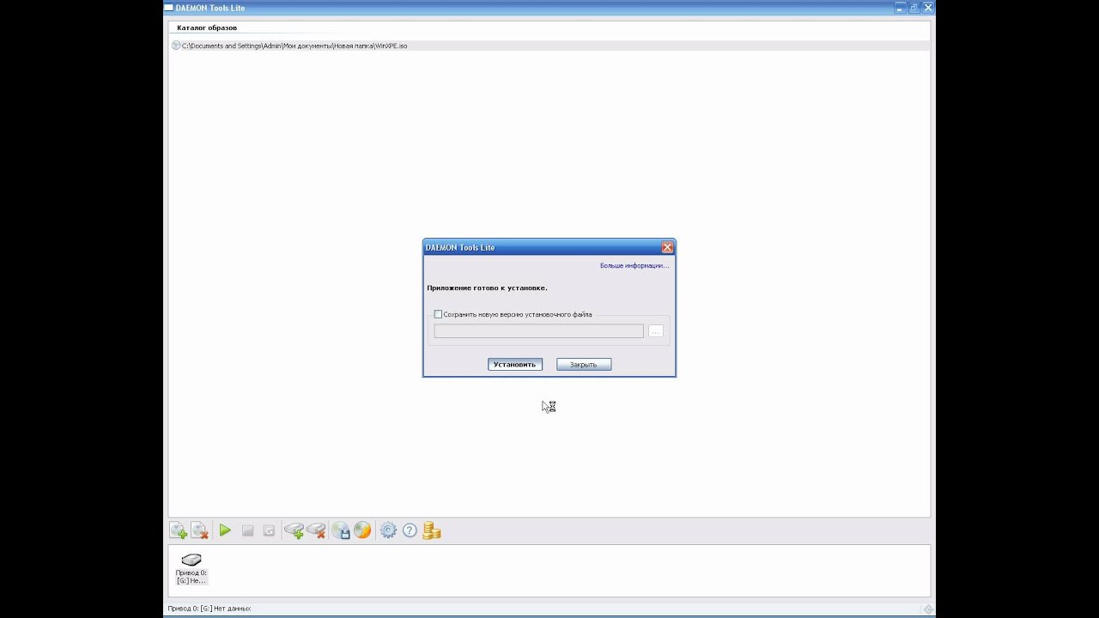Click the Burn Image disc icon
This screenshot has width=1099, height=618.
click(x=362, y=530)
